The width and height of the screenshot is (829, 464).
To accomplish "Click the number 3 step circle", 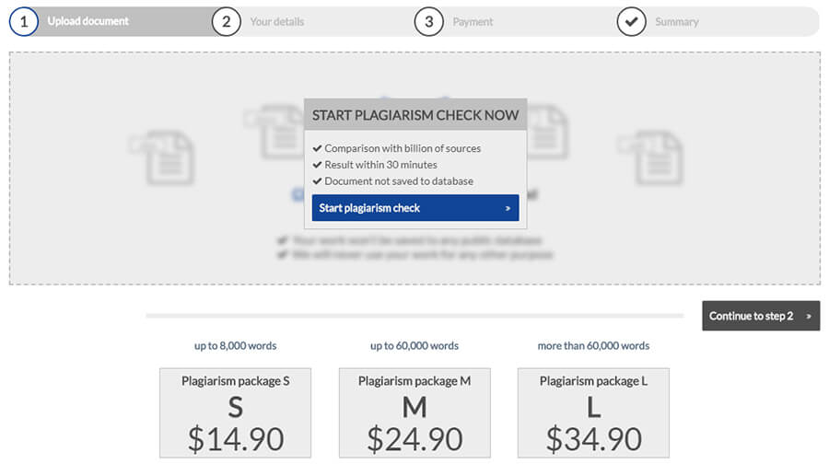I will click(428, 21).
